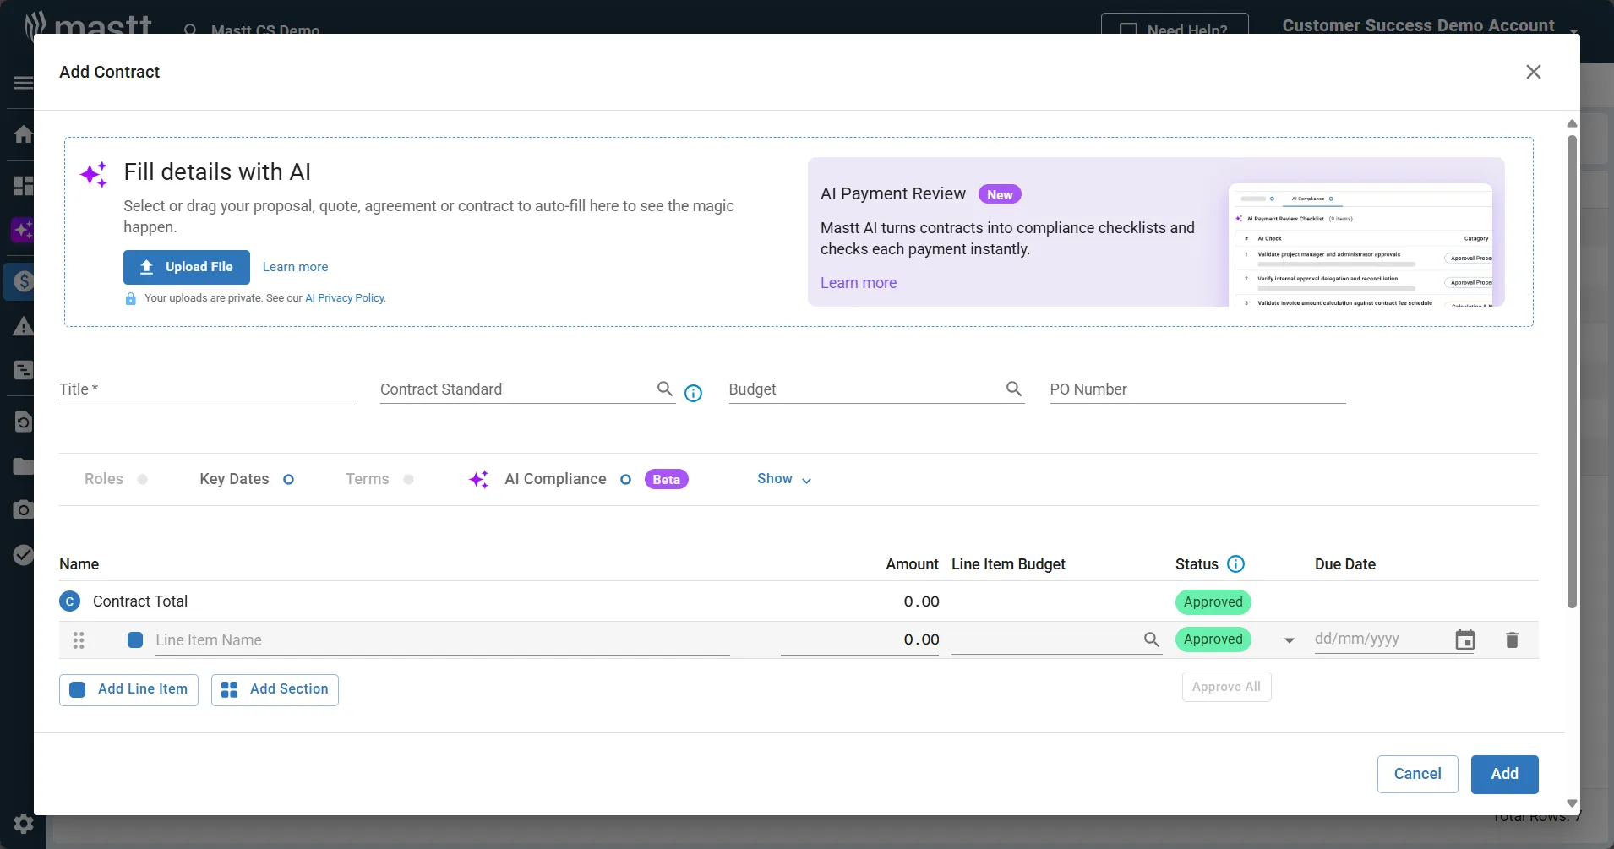
Task: Open the AI sparkle icon in sidebar
Action: pyautogui.click(x=22, y=230)
